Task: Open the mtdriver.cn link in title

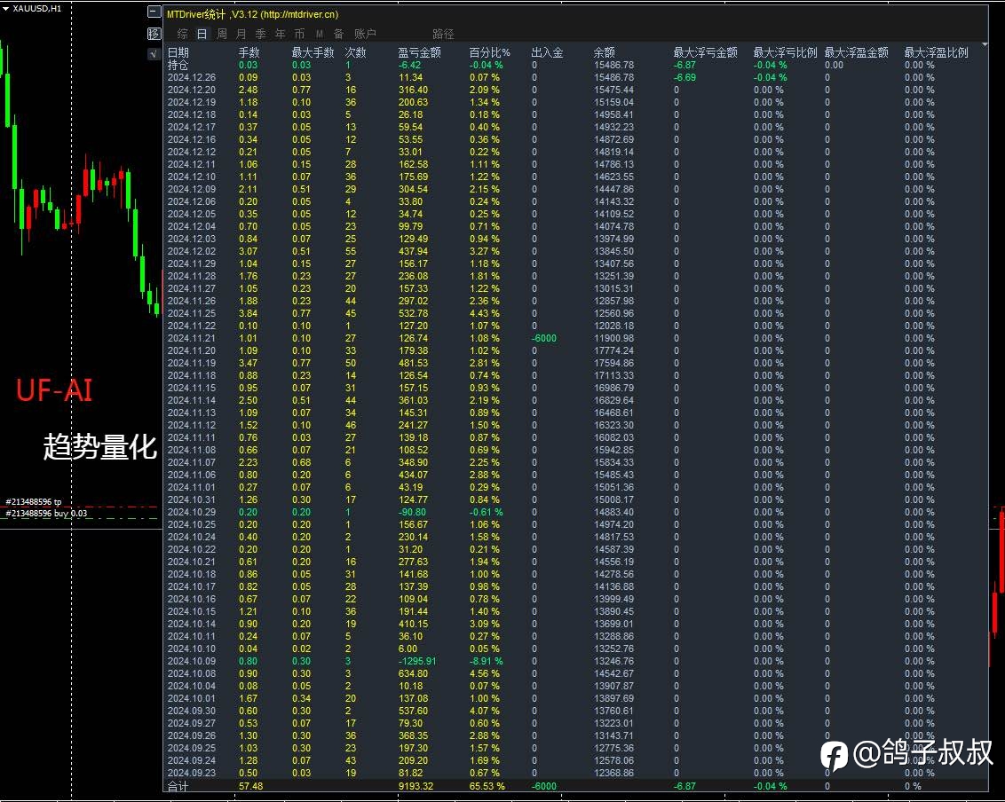Action: pyautogui.click(x=299, y=14)
